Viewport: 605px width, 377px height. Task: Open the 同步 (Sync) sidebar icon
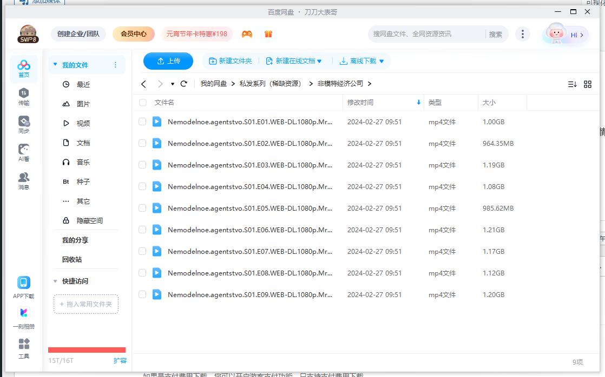(23, 123)
